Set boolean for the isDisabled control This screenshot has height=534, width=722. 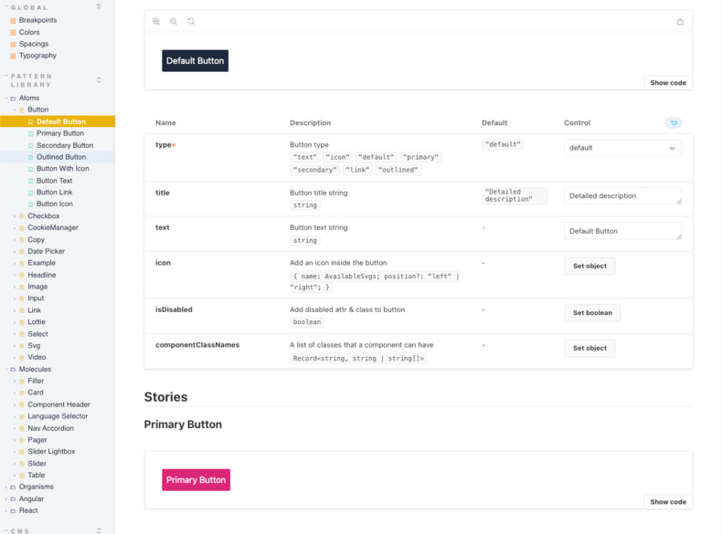click(x=592, y=313)
